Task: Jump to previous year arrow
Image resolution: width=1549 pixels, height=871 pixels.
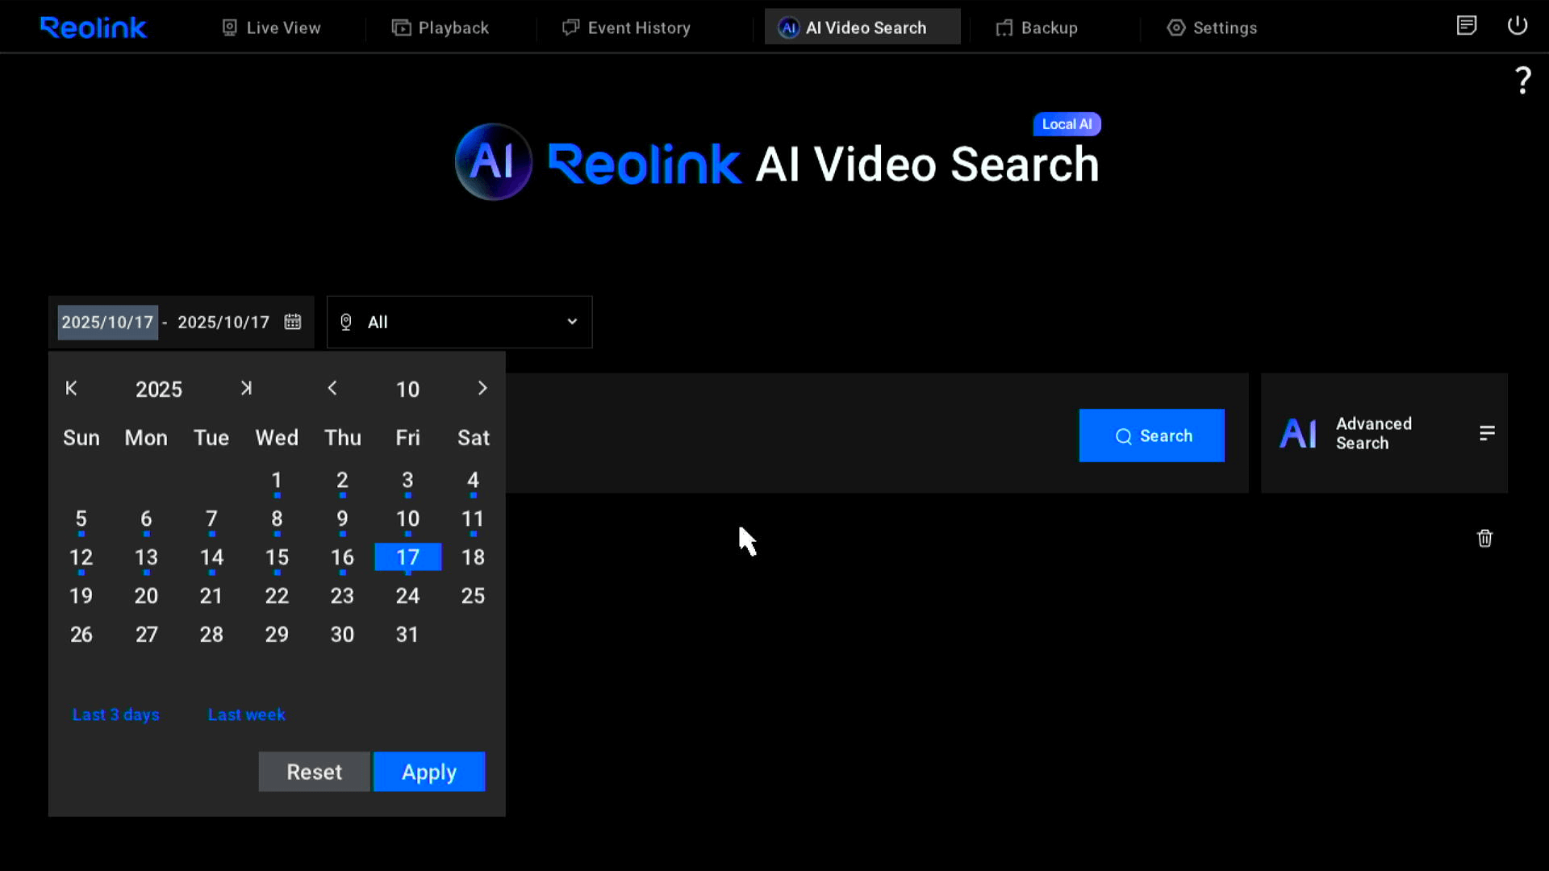Action: [x=71, y=389]
